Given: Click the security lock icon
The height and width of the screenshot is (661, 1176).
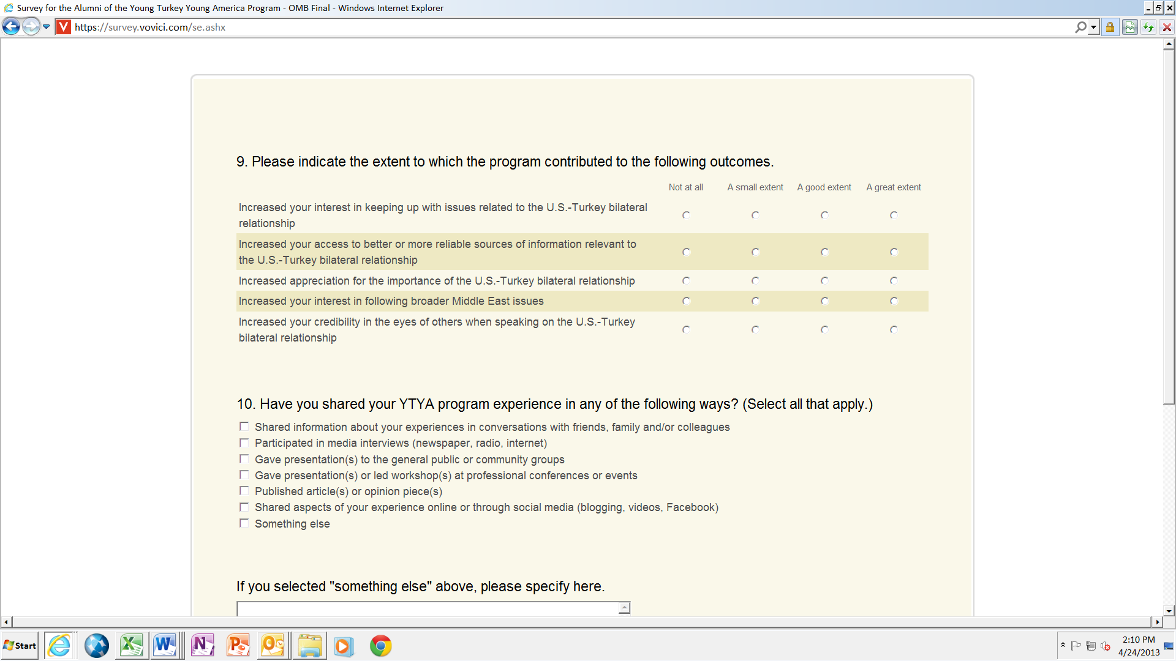Looking at the screenshot, I should (x=1110, y=28).
